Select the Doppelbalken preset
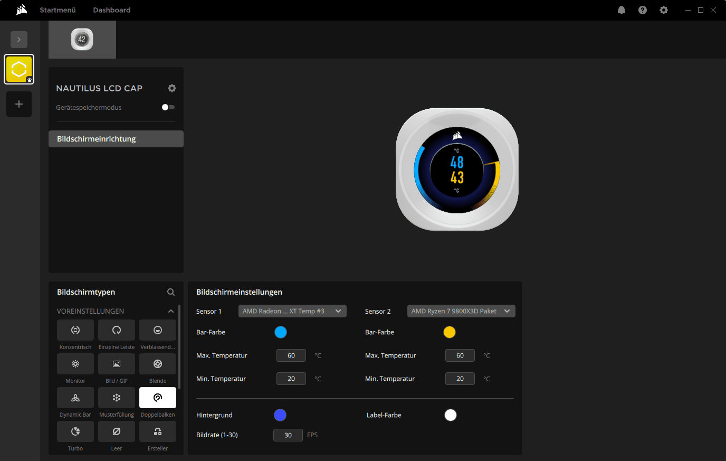 [x=158, y=398]
